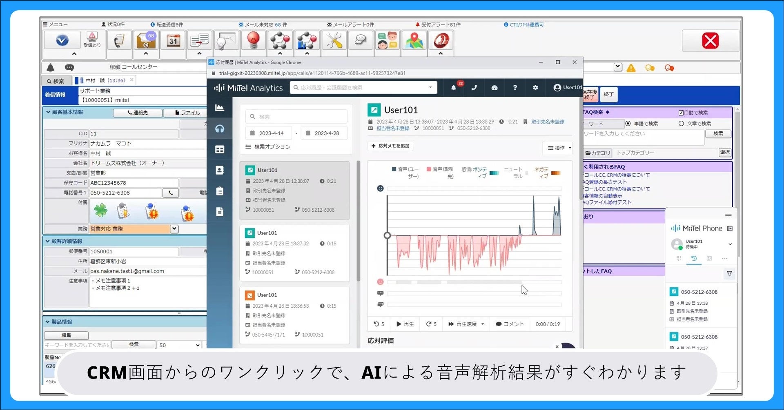The height and width of the screenshot is (410, 784).
Task: Open the メニュー menu
Action: (x=56, y=24)
